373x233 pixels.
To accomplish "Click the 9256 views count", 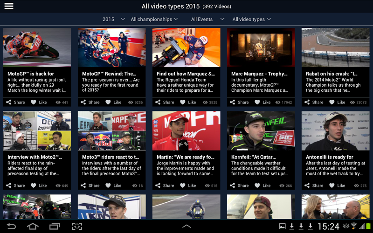I will coord(136,103).
